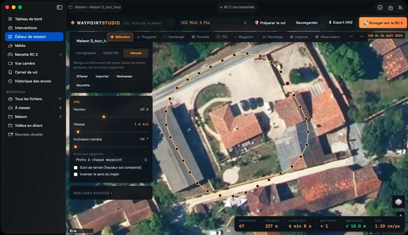Expand Réglages avancés section
Screen dimensions: 408x235
tap(93, 193)
